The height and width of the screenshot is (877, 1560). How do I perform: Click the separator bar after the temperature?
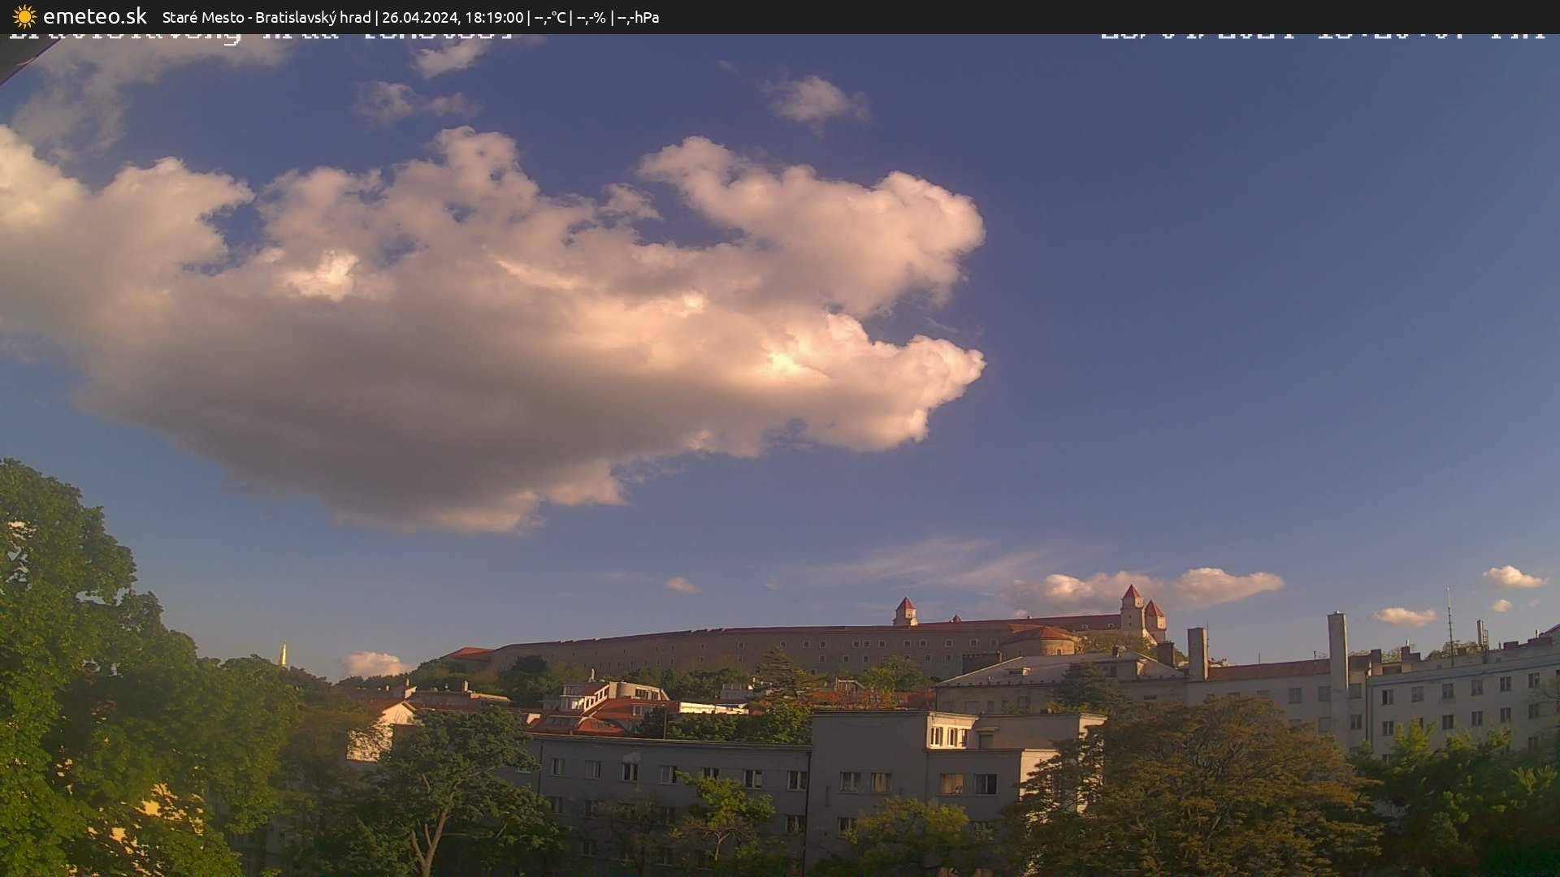(570, 16)
